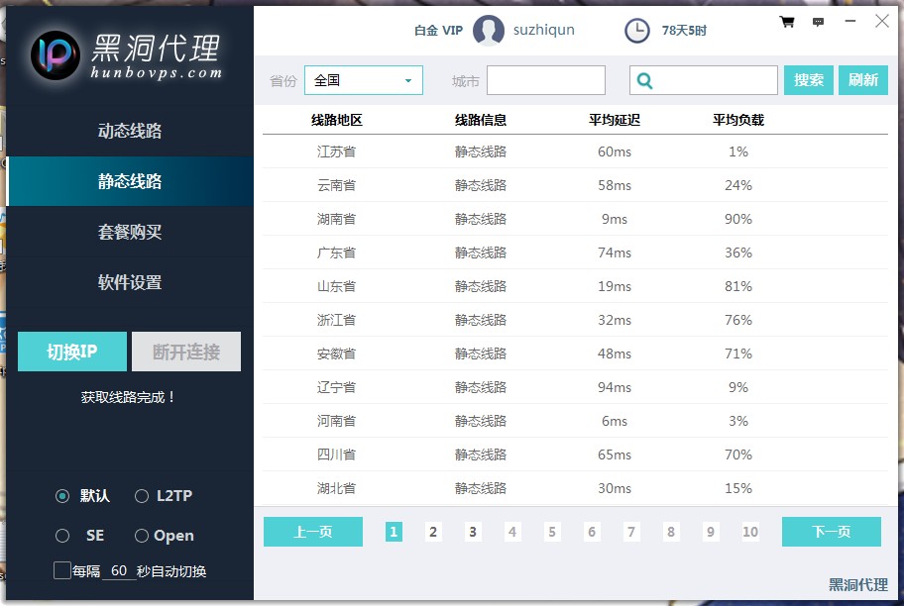
Task: Choose the Open protocol radio button
Action: (x=142, y=536)
